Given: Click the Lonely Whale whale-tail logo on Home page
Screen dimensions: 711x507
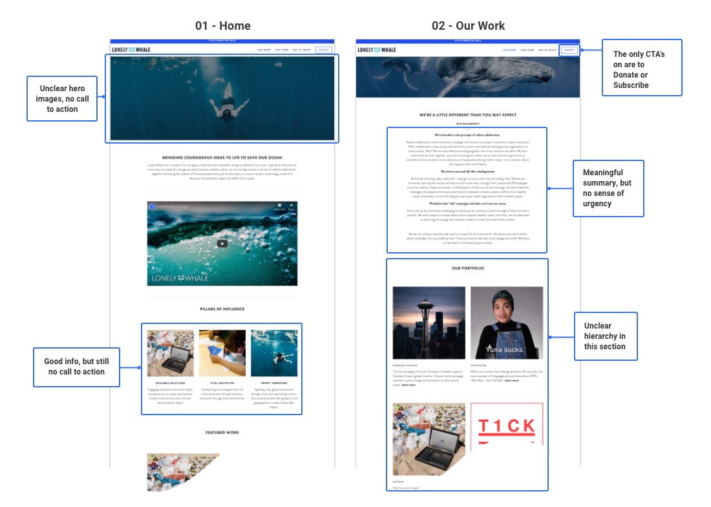Looking at the screenshot, I should (132, 49).
